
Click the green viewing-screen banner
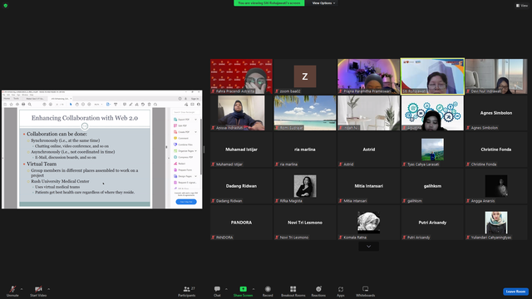click(269, 3)
